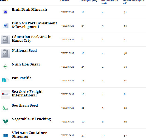The image size is (146, 140).
Task: Sort by Market Values column header
Action: click(134, 2)
